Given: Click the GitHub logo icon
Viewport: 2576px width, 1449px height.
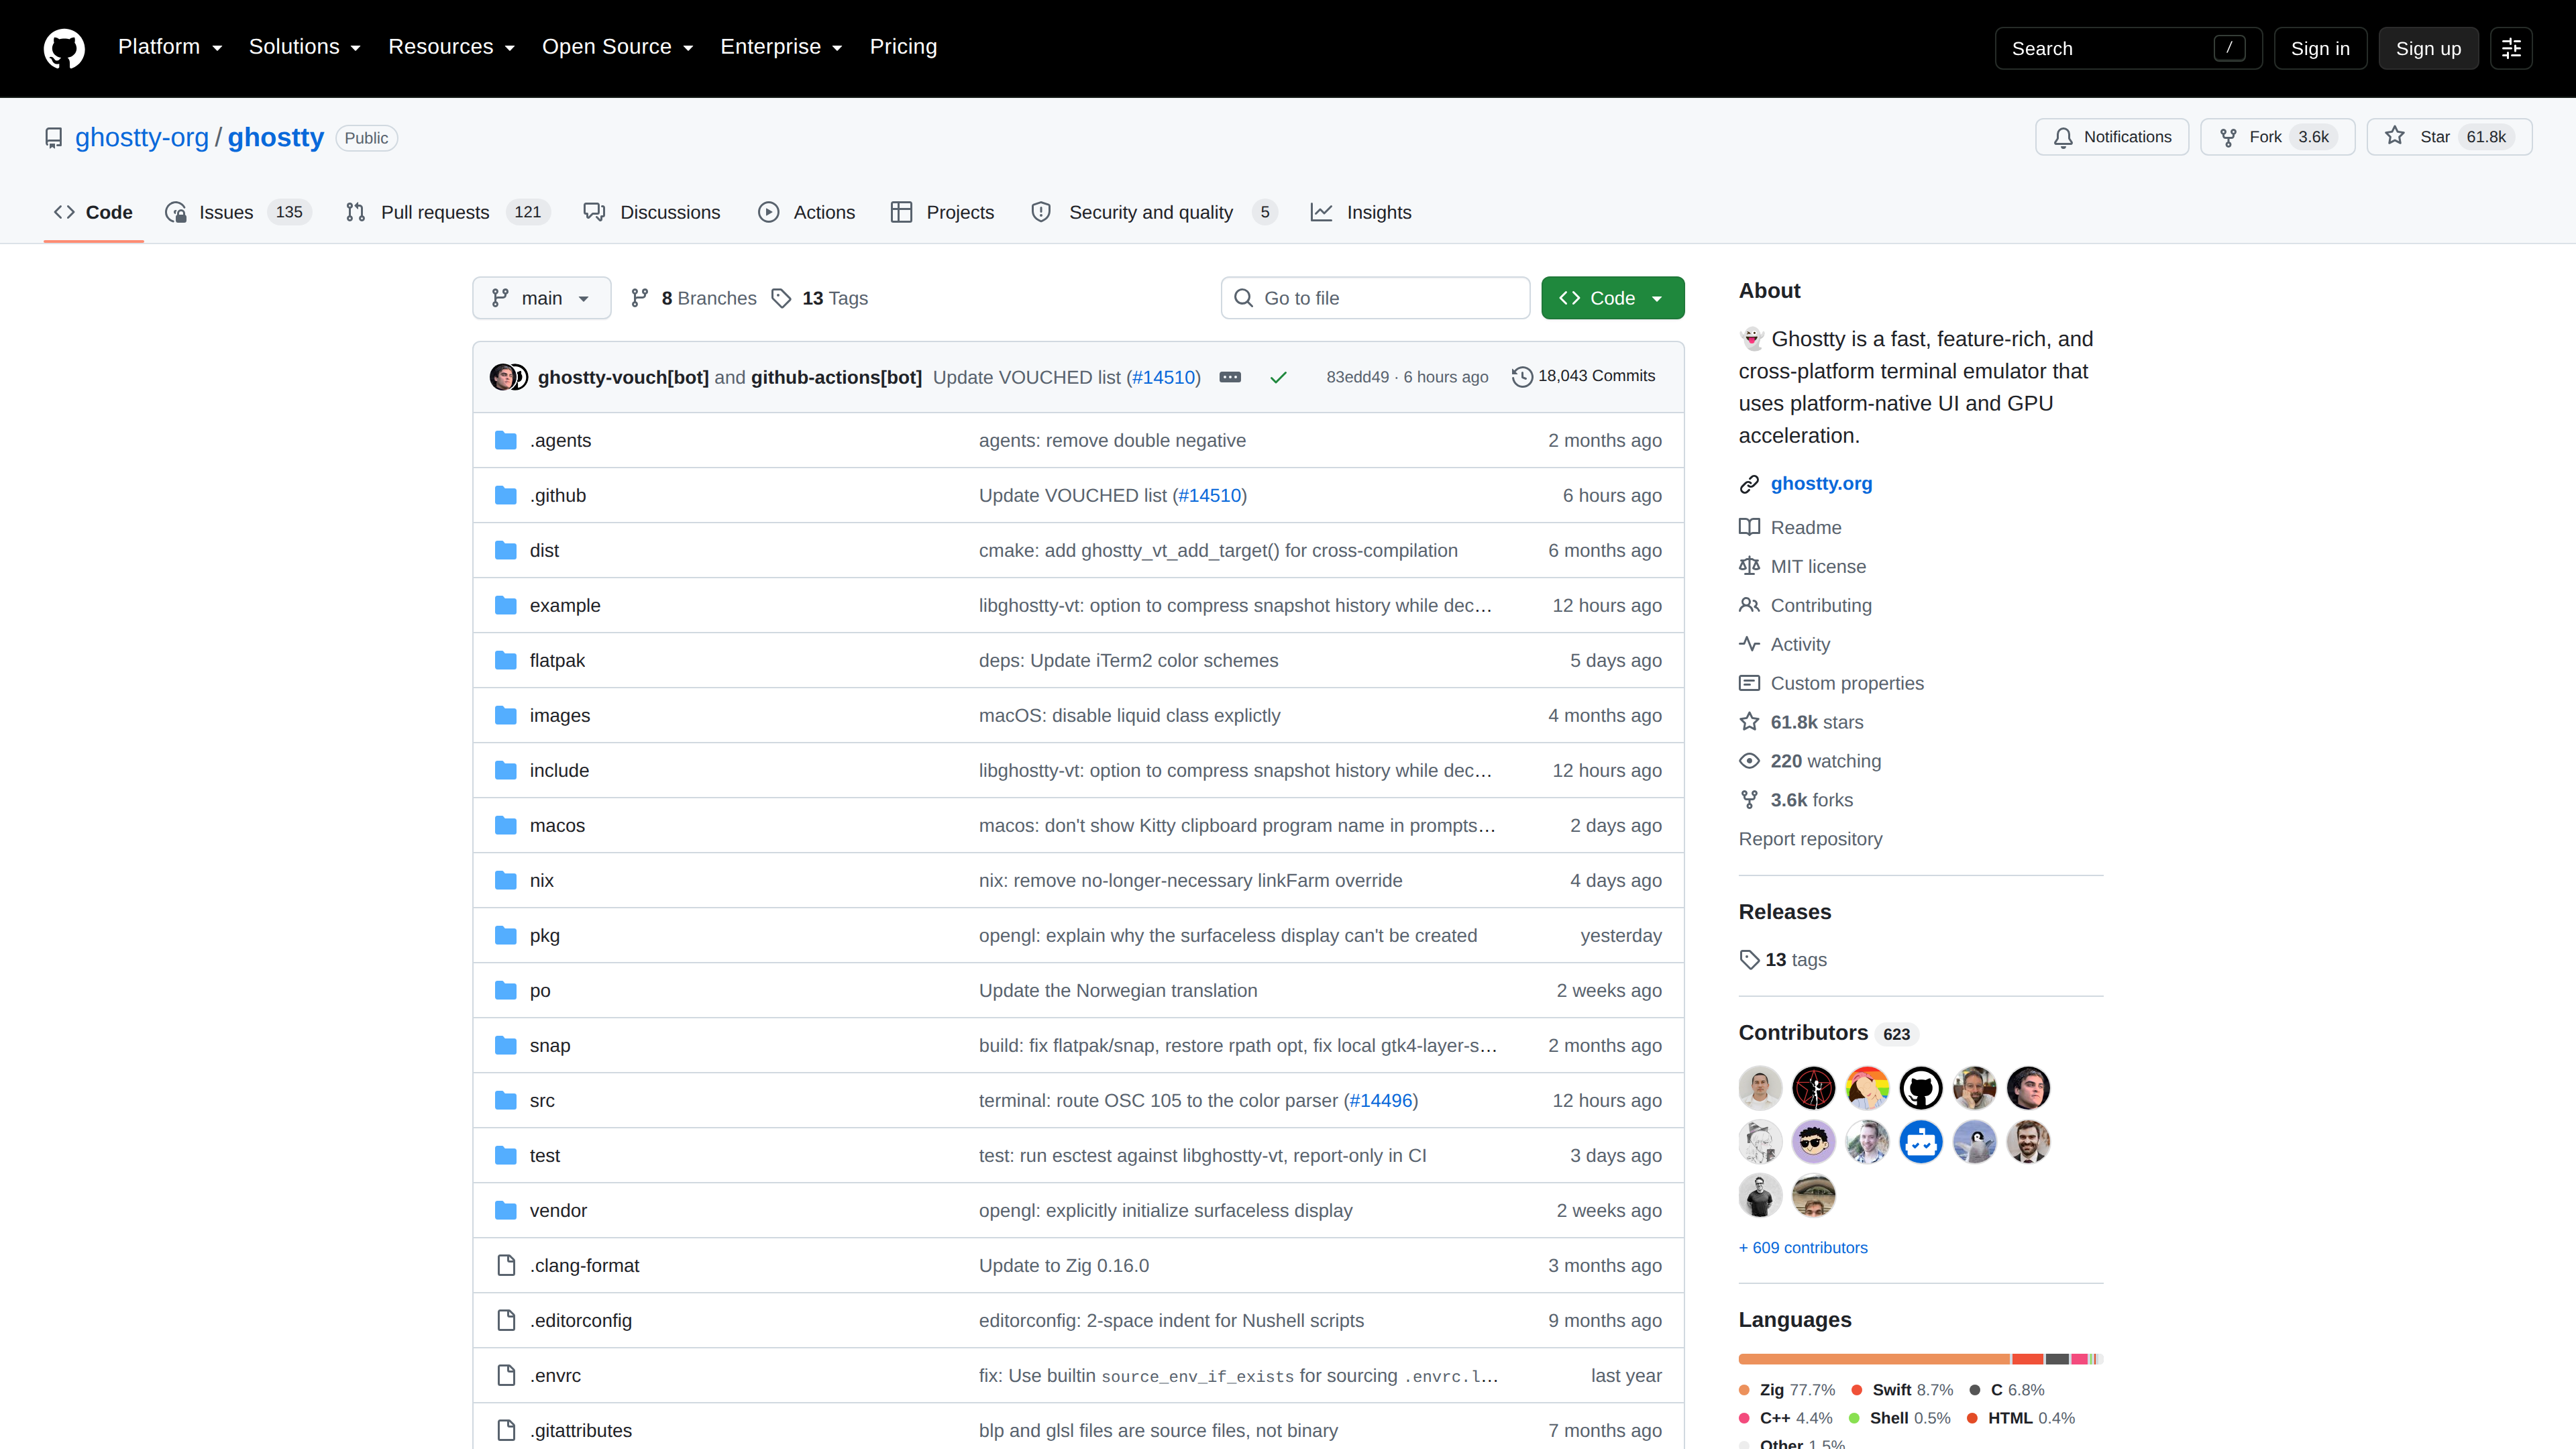Looking at the screenshot, I should tap(64, 48).
